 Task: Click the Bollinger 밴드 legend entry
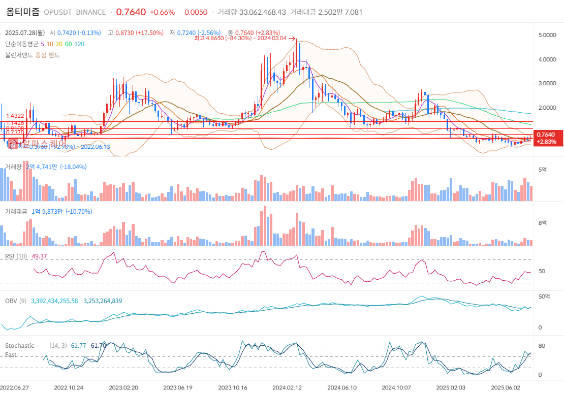(x=54, y=55)
